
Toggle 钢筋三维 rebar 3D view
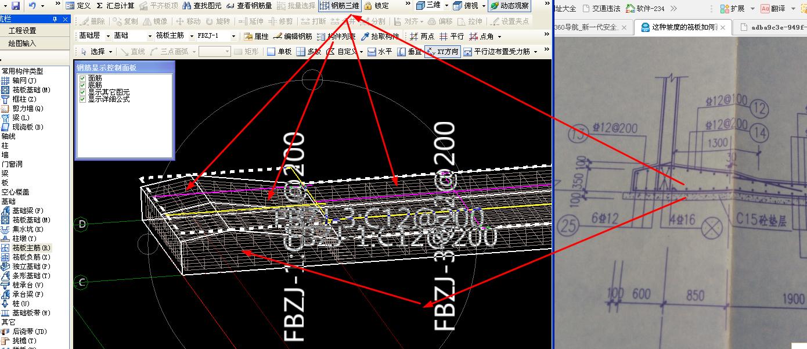339,6
